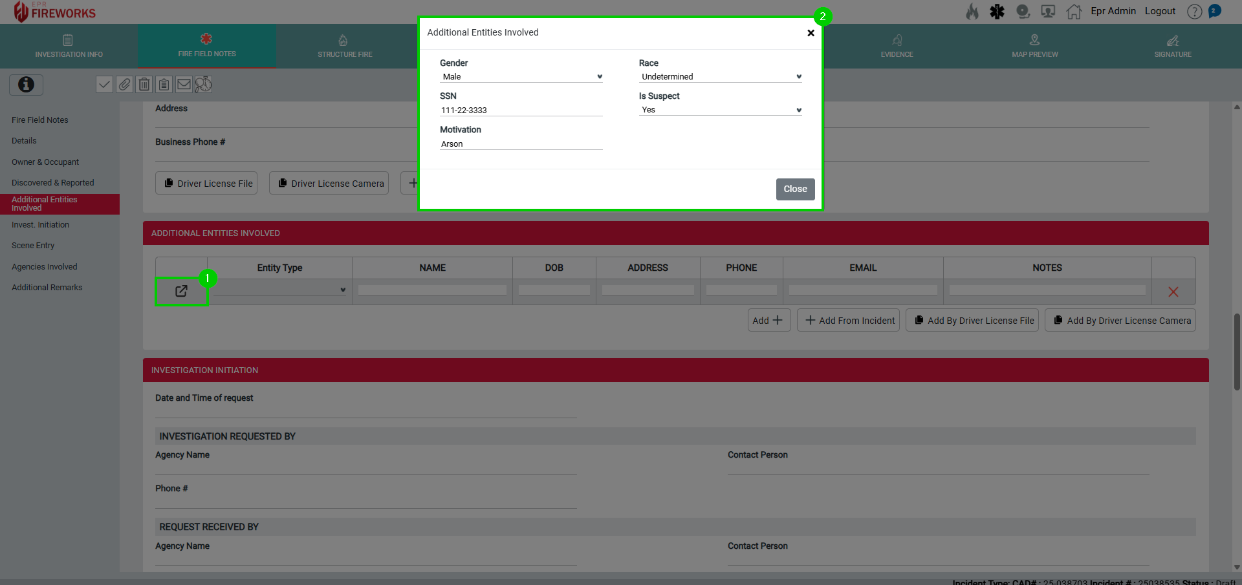1242x585 pixels.
Task: Click the open-in-popup icon in entity row
Action: pos(181,291)
